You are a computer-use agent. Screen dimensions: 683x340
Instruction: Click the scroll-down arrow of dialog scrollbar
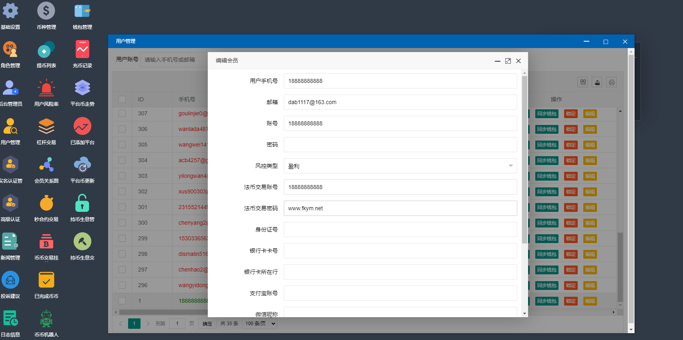(524, 314)
